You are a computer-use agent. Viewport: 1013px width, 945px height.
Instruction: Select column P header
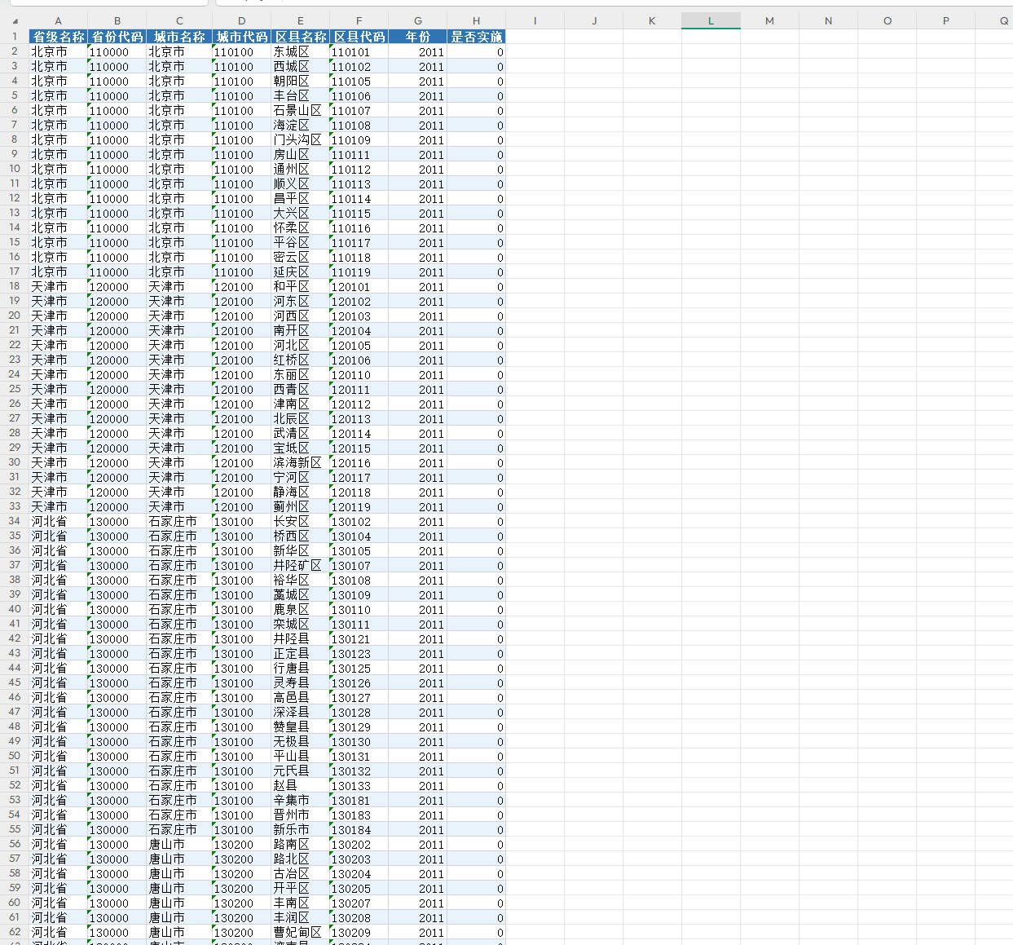(945, 21)
